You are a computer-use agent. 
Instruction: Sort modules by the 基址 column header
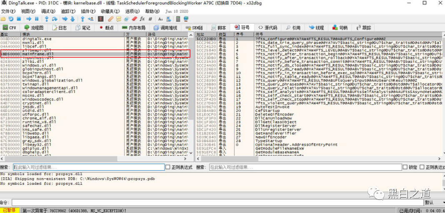(10, 34)
